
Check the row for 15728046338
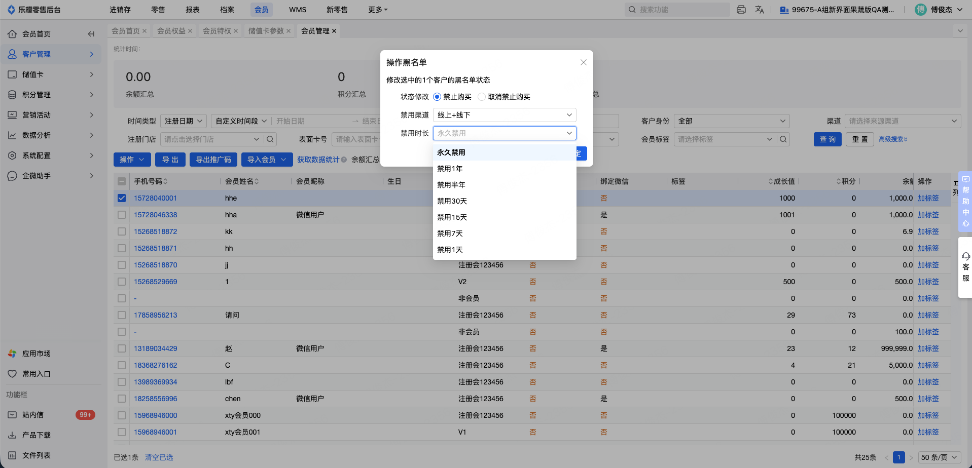[122, 215]
